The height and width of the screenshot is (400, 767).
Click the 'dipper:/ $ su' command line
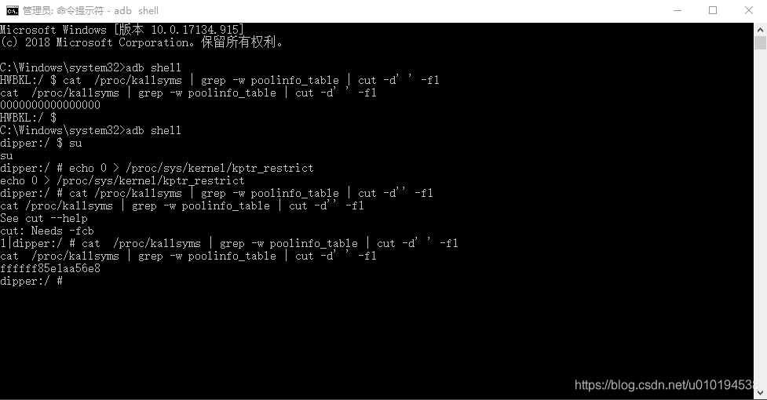(x=41, y=143)
